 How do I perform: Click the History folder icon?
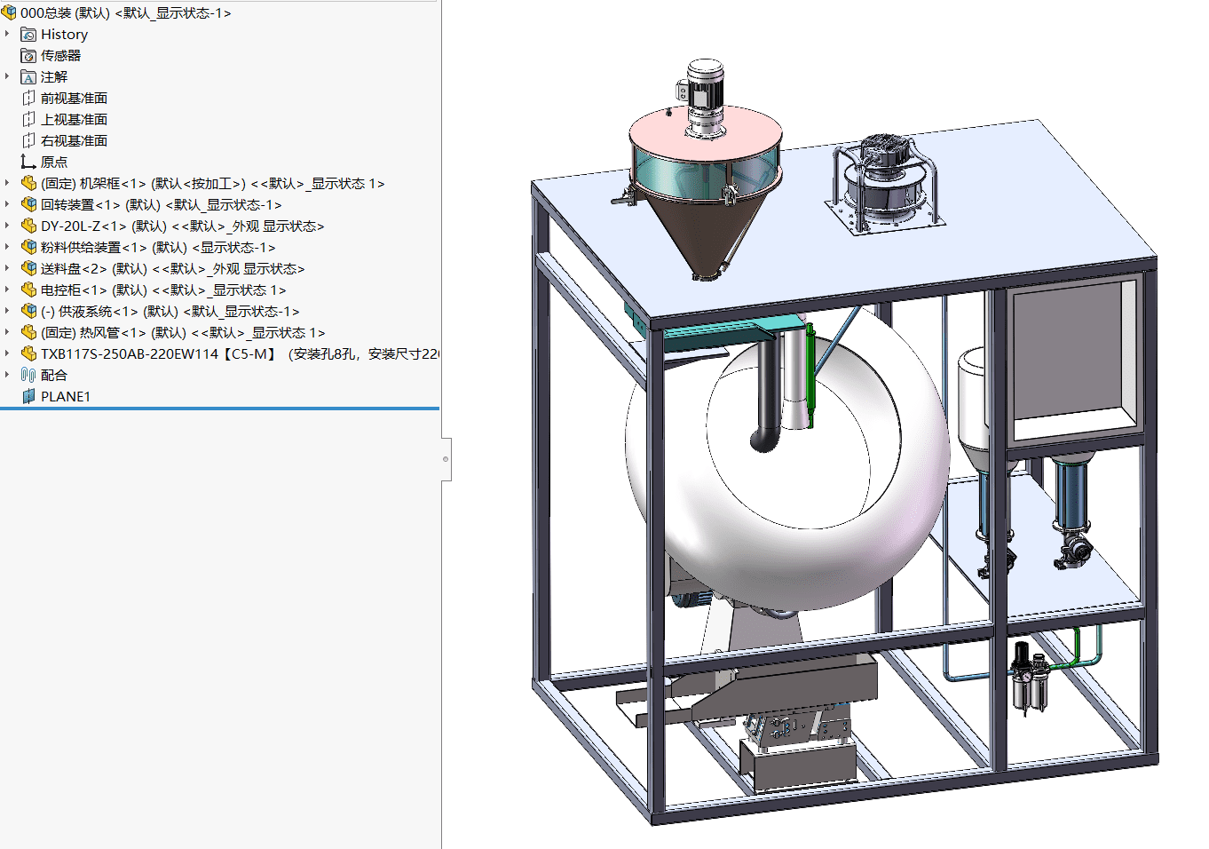tap(28, 35)
